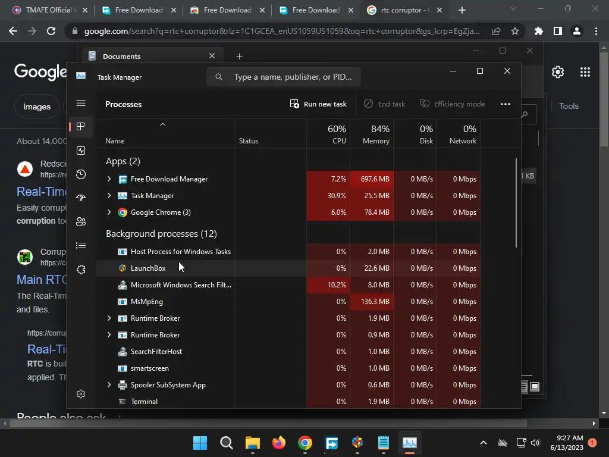The height and width of the screenshot is (457, 609).
Task: Open LaunchBox from taskbar
Action: coord(357,443)
